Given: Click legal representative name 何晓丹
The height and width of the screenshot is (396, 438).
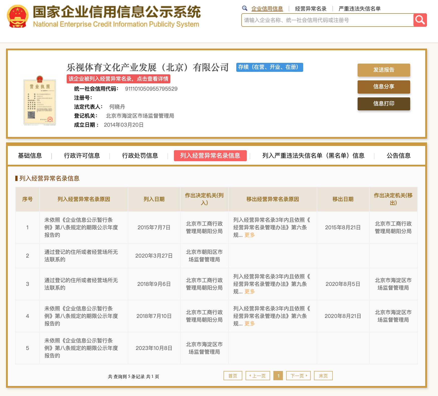Looking at the screenshot, I should tap(117, 107).
